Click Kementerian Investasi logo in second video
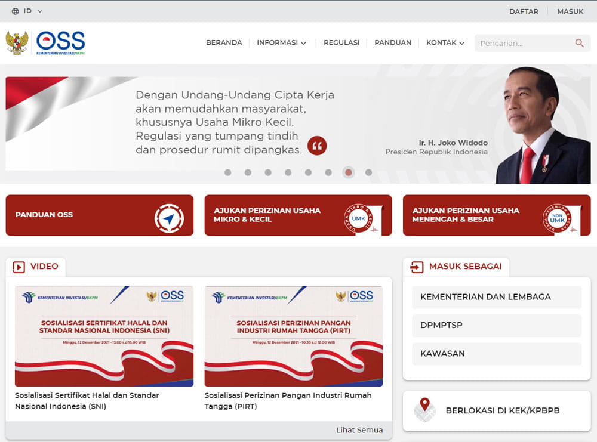 [250, 297]
